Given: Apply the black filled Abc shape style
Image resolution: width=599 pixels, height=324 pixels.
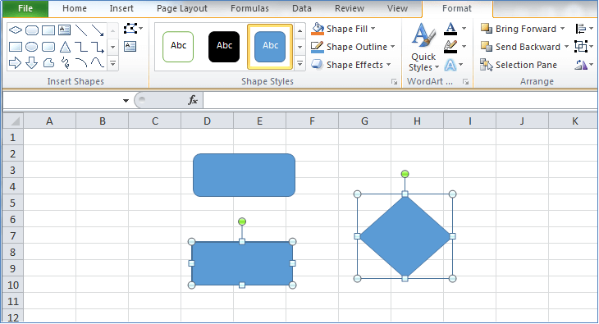Looking at the screenshot, I should [x=224, y=47].
